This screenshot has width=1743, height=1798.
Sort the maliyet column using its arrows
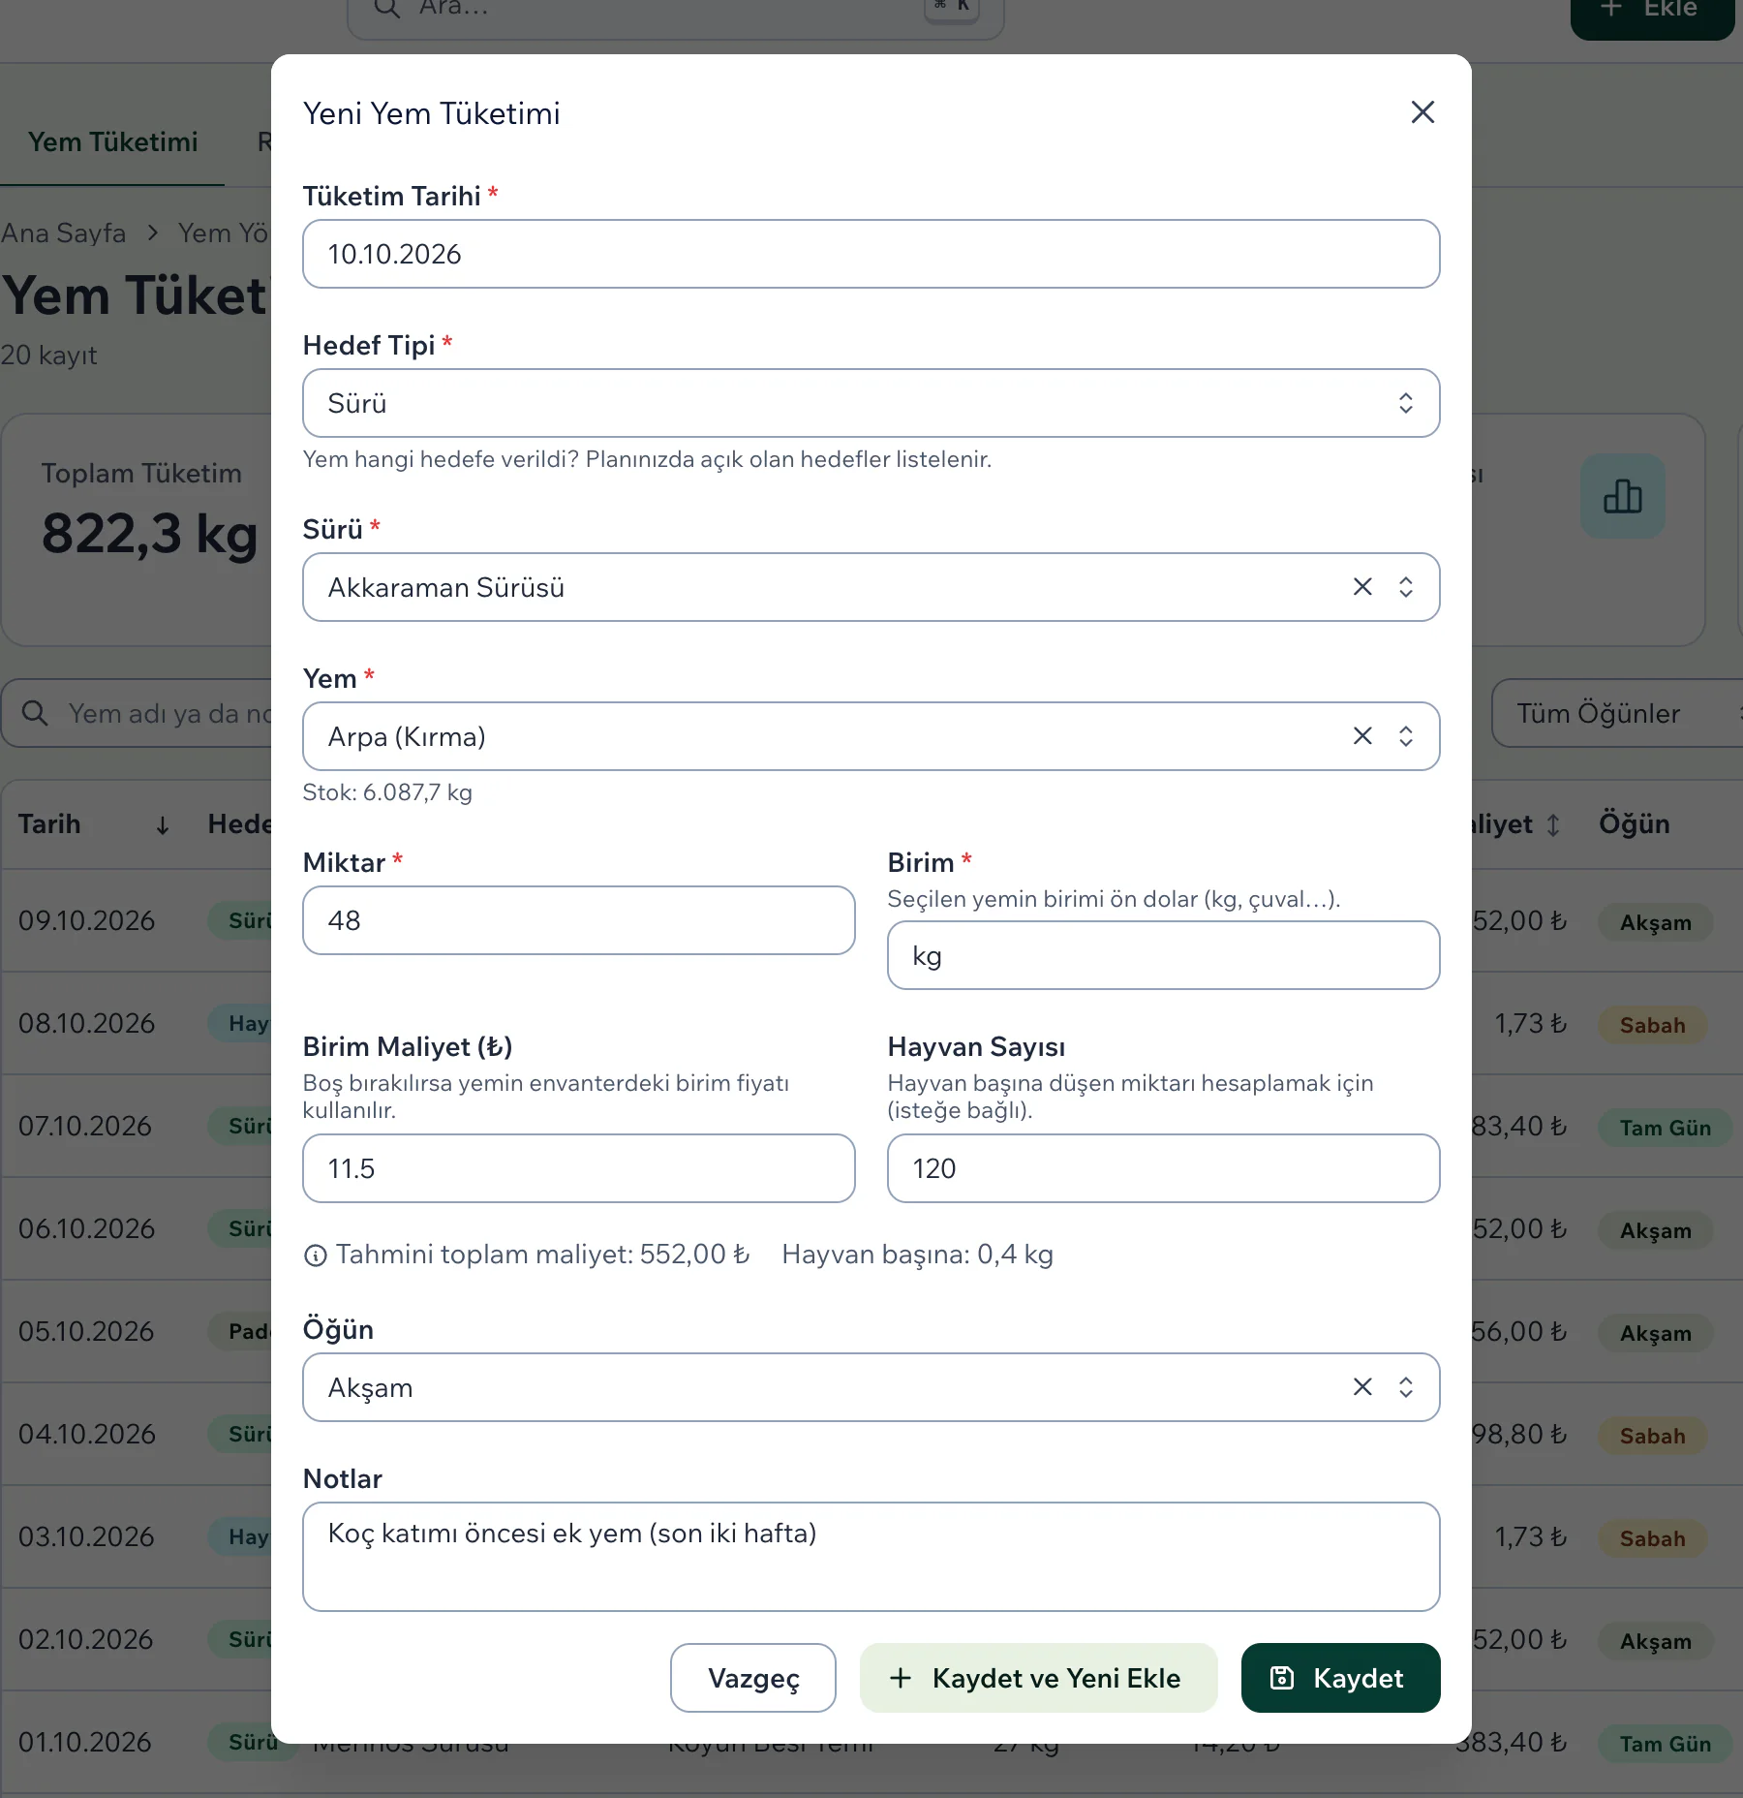pyautogui.click(x=1553, y=824)
